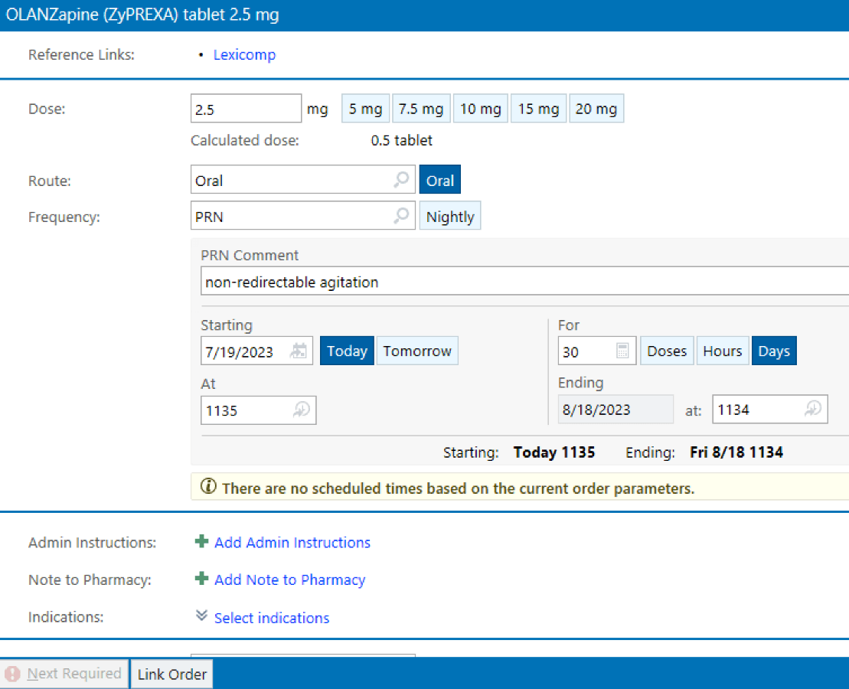849x689 pixels.
Task: Click the Frequency field search magnifier icon
Action: [401, 217]
